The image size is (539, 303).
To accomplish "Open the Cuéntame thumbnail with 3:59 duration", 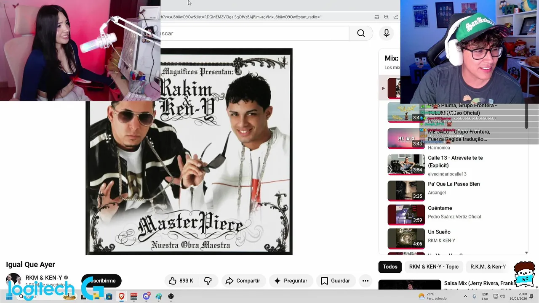I will coord(406,215).
